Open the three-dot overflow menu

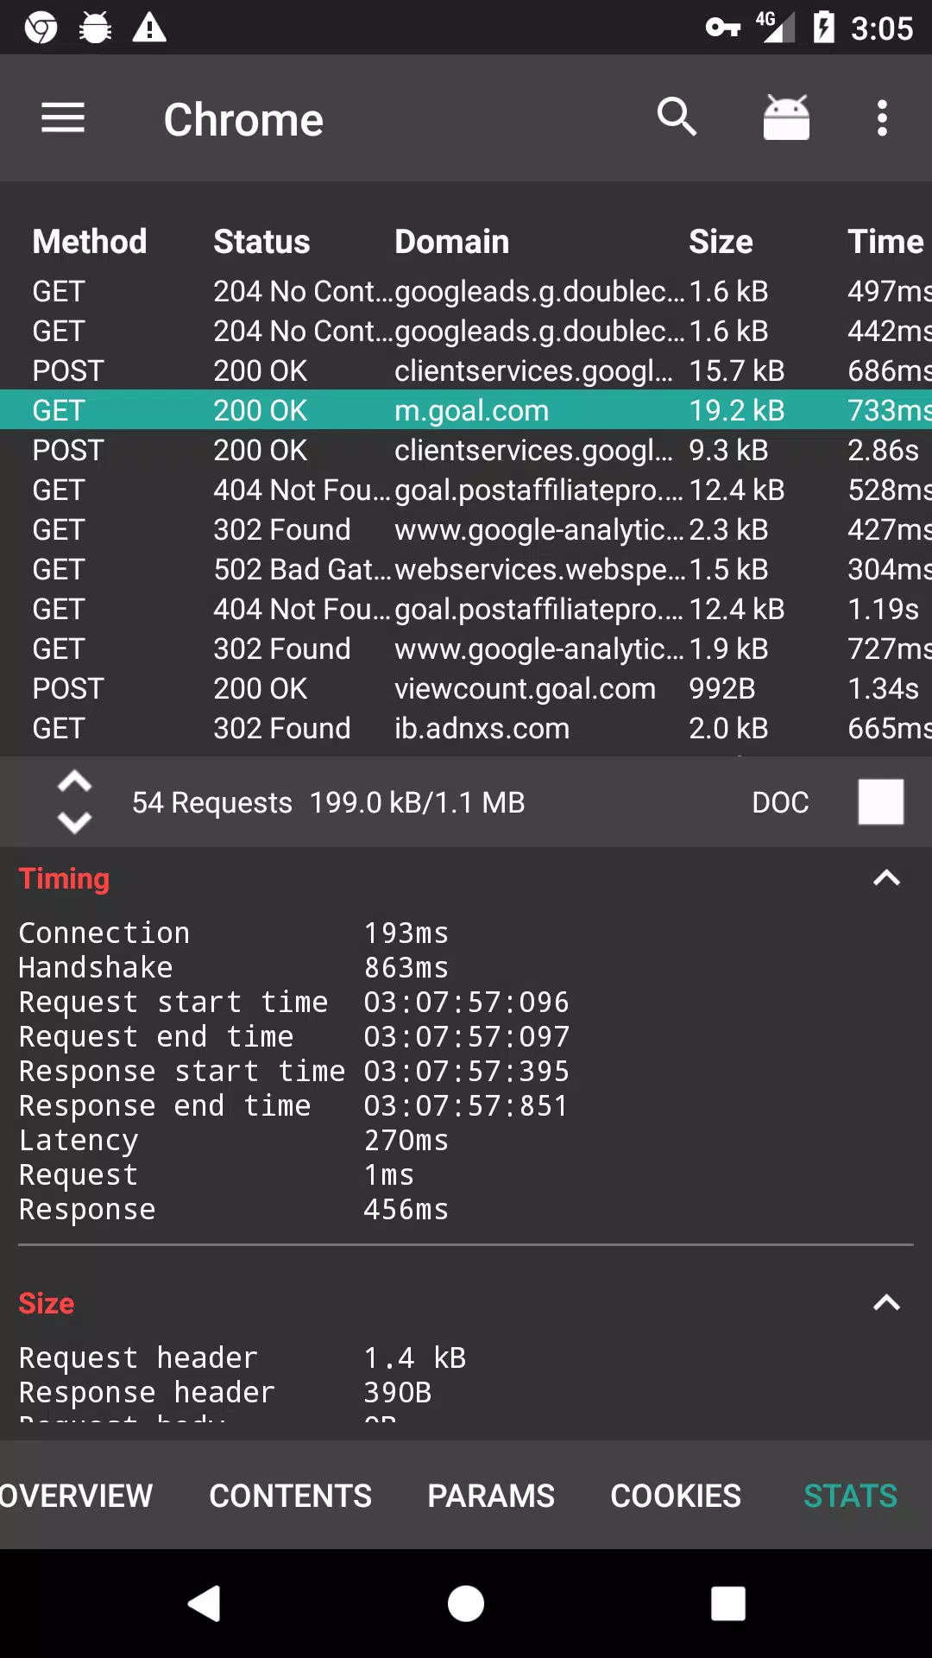point(882,118)
